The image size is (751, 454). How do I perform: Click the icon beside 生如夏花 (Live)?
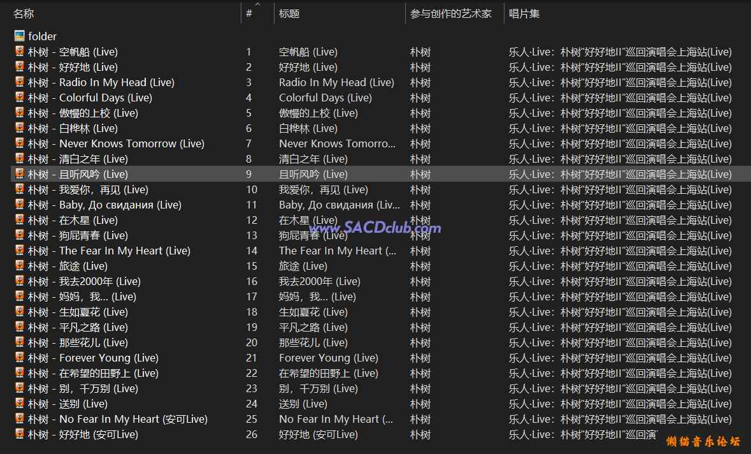tap(20, 312)
